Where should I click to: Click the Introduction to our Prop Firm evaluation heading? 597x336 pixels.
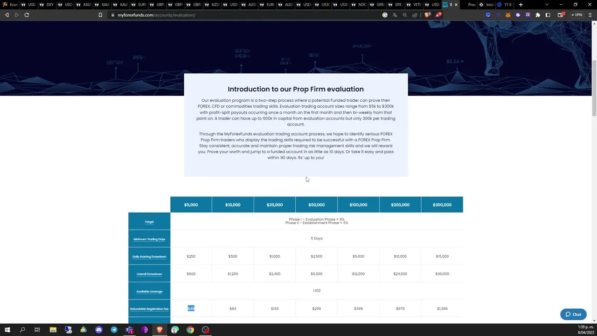click(296, 89)
